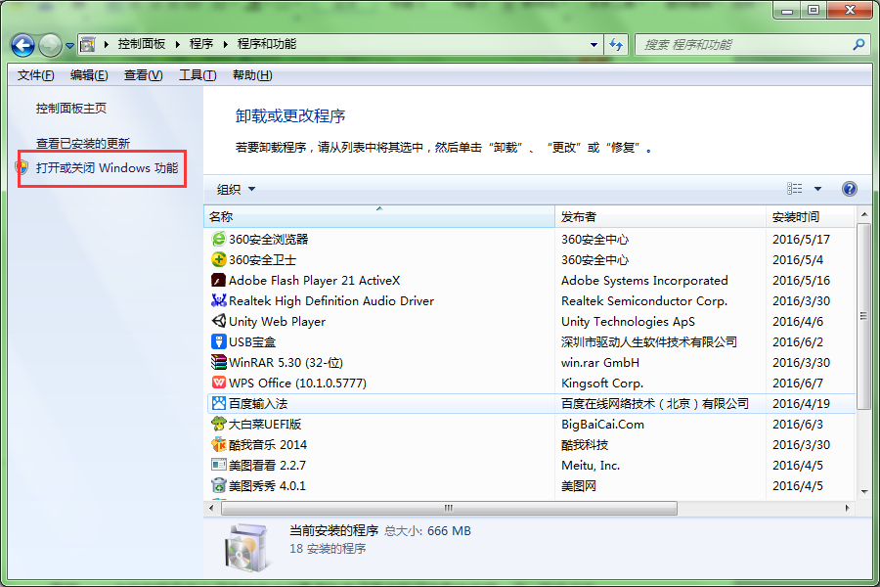The height and width of the screenshot is (587, 880).
Task: Sort by the 发布者 column header
Action: (x=660, y=217)
